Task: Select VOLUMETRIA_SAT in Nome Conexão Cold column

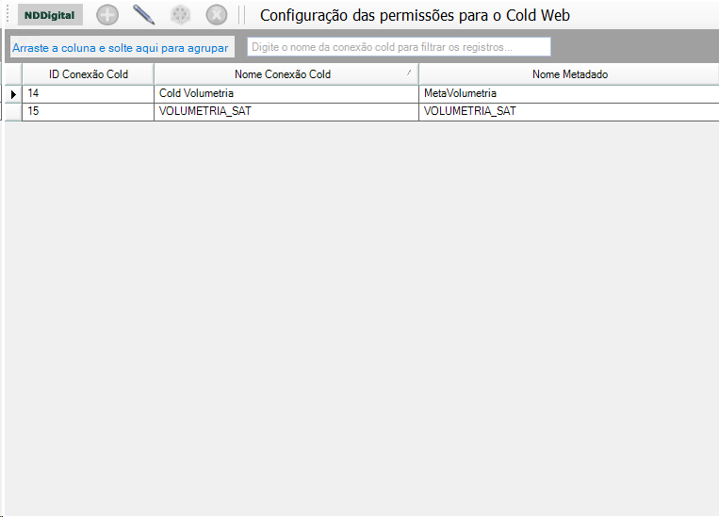Action: [x=286, y=112]
